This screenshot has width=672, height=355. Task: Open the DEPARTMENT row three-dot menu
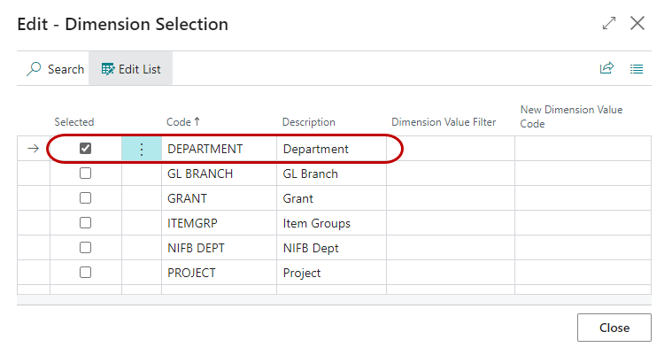pos(141,150)
